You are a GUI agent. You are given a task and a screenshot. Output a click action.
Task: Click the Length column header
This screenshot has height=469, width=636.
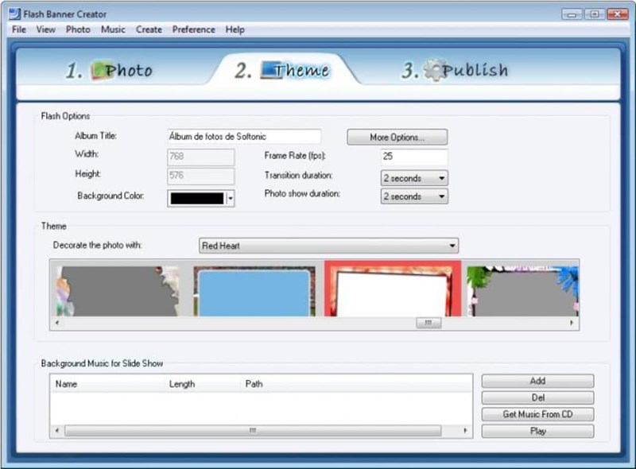pos(202,384)
